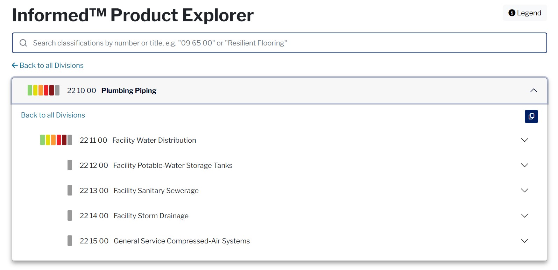The height and width of the screenshot is (270, 558).
Task: Collapse the Plumbing Piping section chevron
Action: click(x=533, y=91)
